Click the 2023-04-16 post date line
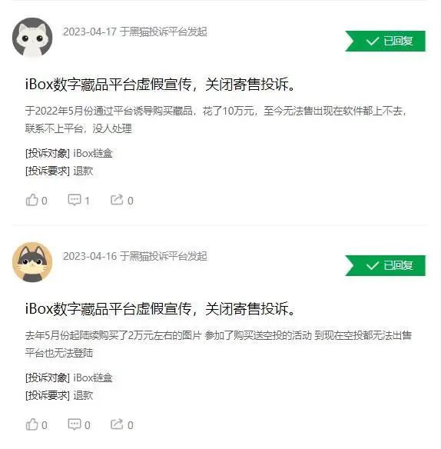This screenshot has width=441, height=449. [135, 256]
